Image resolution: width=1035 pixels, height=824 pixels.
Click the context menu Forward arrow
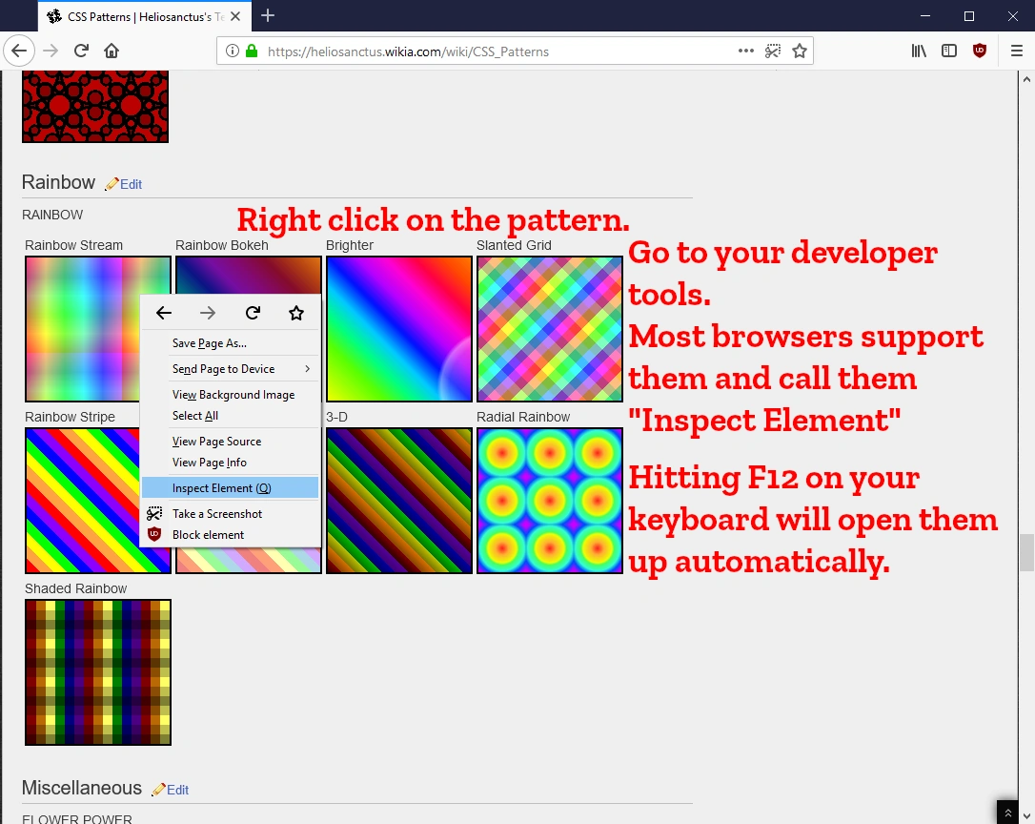point(208,313)
